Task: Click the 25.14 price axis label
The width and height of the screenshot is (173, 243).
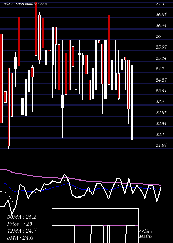Action: (x=161, y=58)
